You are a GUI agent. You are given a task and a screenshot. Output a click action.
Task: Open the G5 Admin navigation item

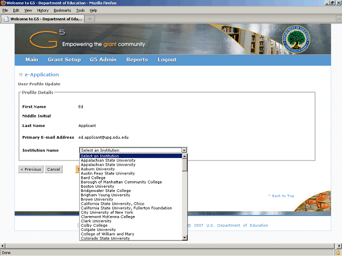[103, 60]
